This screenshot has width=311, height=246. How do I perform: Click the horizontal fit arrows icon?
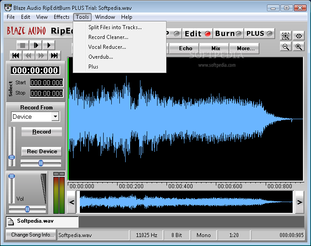299,36
